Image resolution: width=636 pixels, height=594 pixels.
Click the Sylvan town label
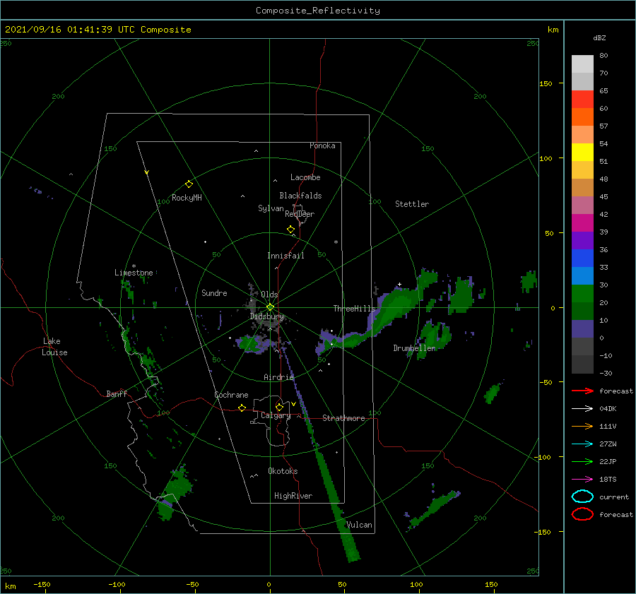[271, 208]
